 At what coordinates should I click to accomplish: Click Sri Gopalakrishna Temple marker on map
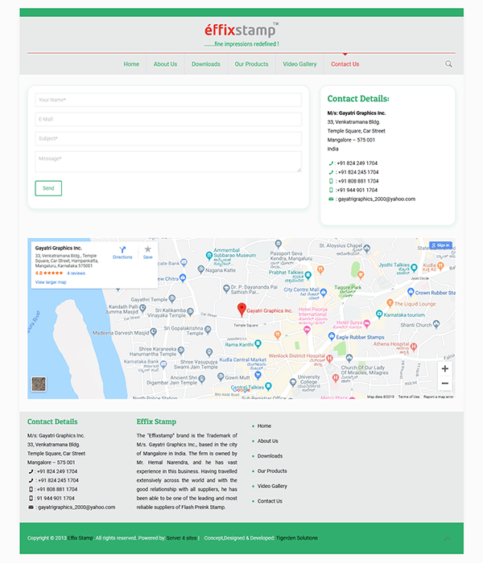click(x=208, y=329)
